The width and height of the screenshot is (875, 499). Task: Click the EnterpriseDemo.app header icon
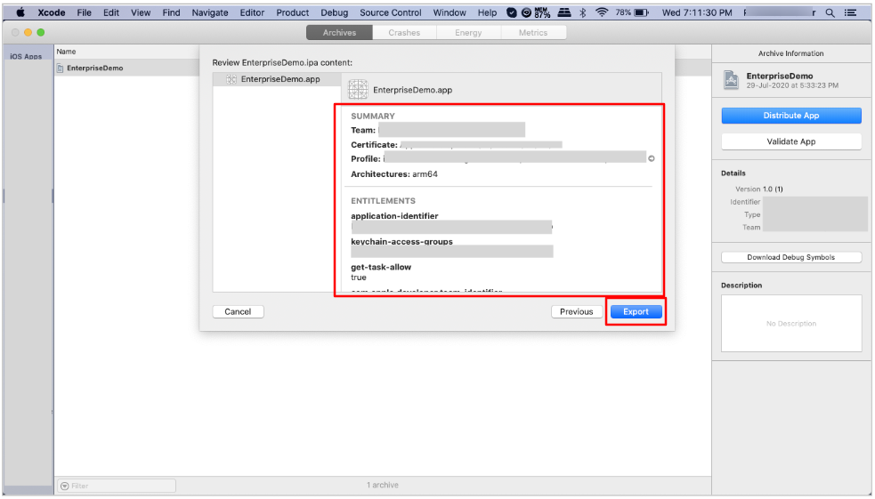[x=358, y=89]
